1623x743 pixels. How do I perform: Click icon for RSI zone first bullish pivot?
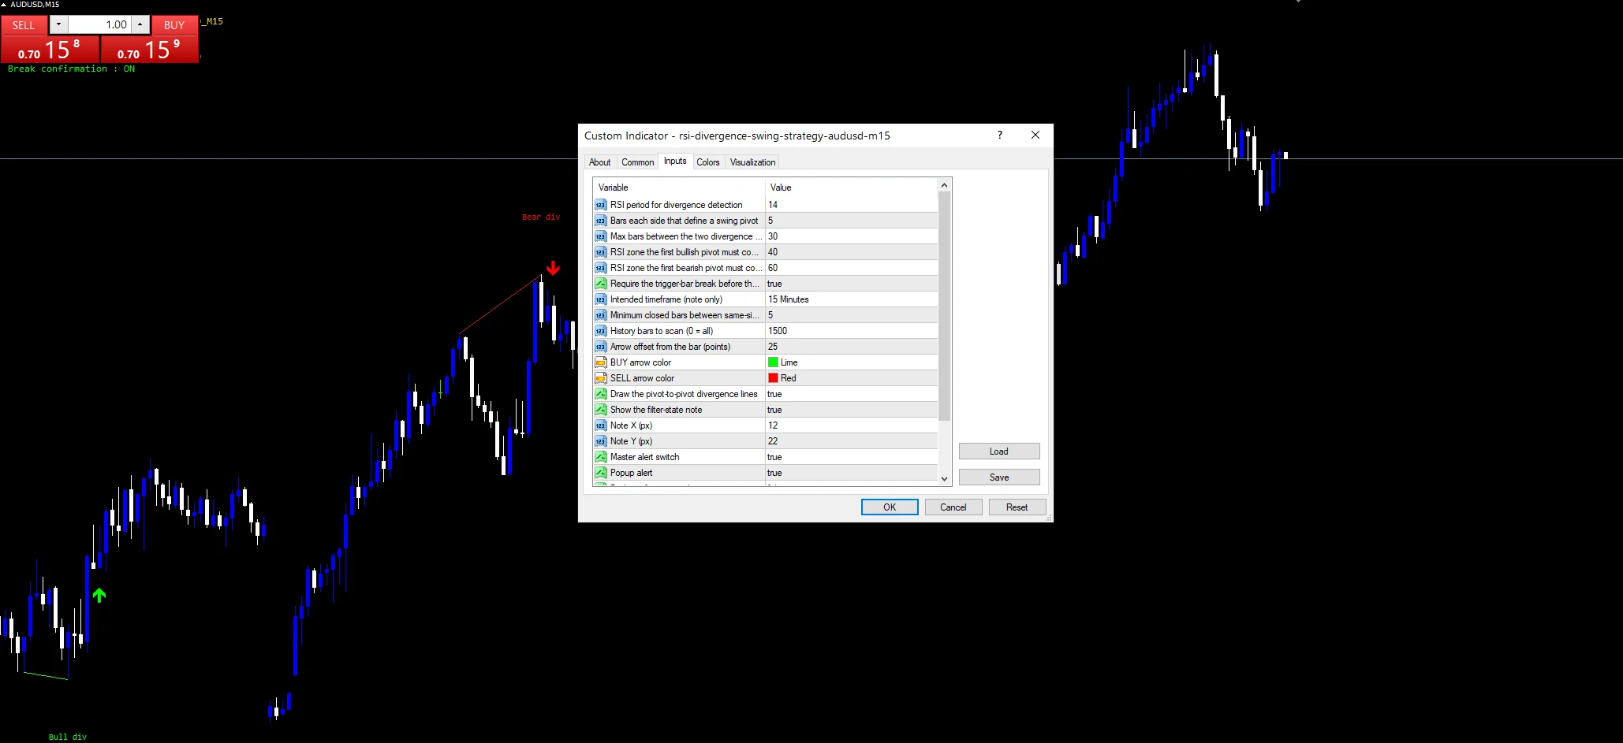(601, 252)
